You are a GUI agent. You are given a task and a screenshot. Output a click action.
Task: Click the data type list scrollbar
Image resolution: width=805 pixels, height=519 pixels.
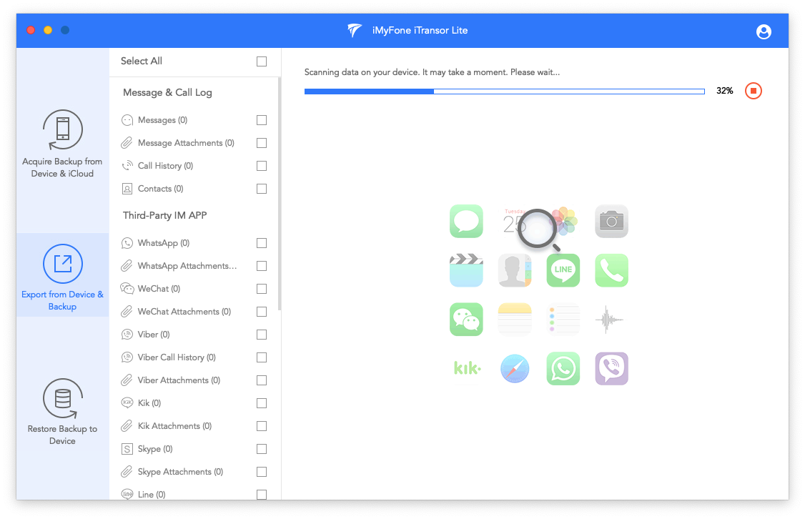[x=280, y=194]
